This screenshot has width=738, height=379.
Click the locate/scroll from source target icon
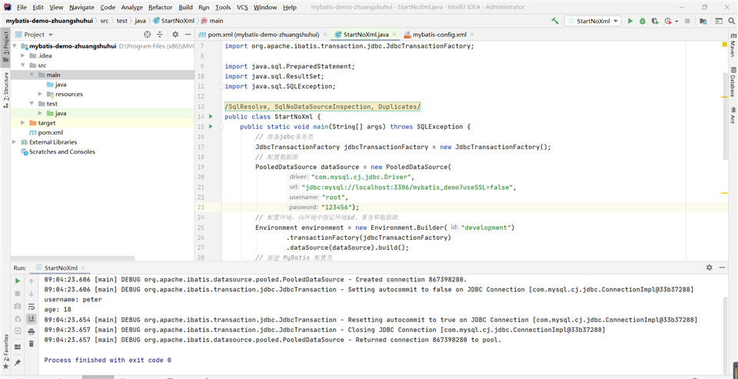[x=147, y=35]
